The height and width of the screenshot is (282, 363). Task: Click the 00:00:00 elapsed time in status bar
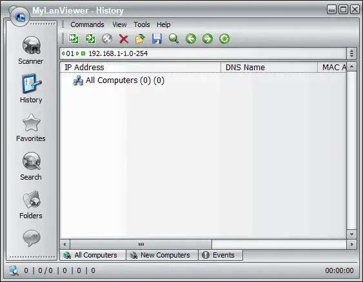(339, 270)
